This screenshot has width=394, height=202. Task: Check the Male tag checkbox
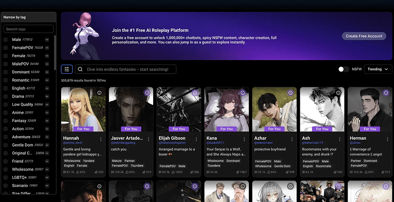point(6,39)
